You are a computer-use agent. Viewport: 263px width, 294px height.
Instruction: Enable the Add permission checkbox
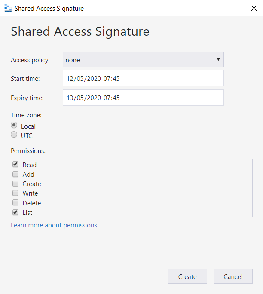(x=15, y=174)
